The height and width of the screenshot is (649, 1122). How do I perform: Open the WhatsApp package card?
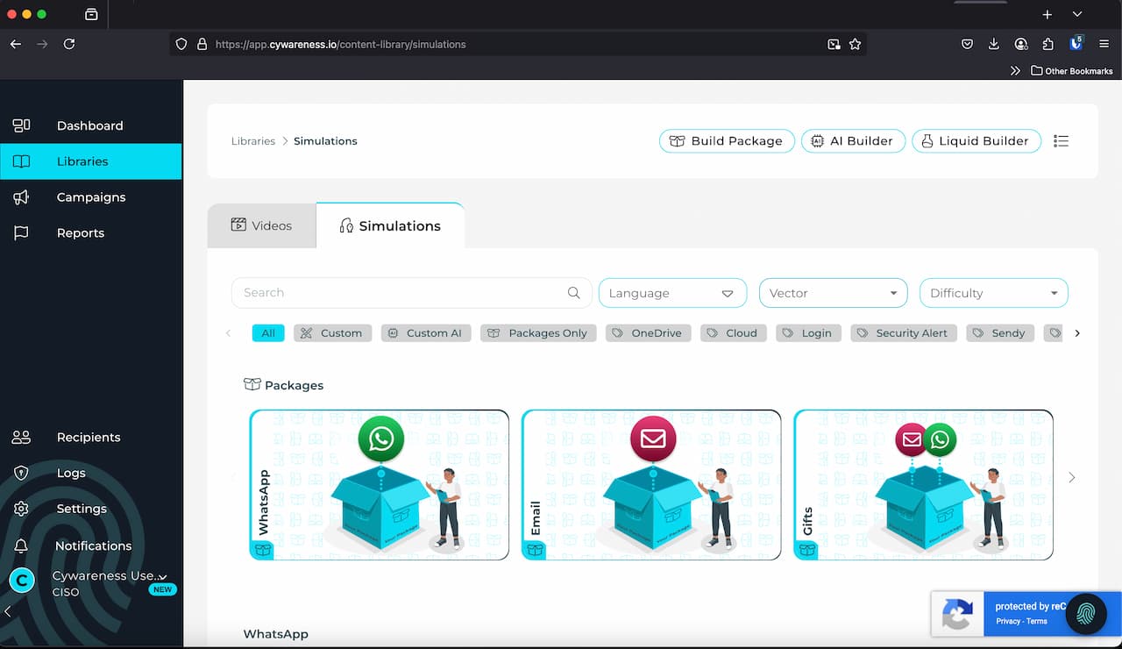pos(380,485)
